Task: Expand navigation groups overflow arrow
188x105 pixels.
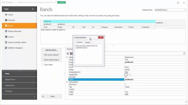Action: pyautogui.click(x=35, y=97)
